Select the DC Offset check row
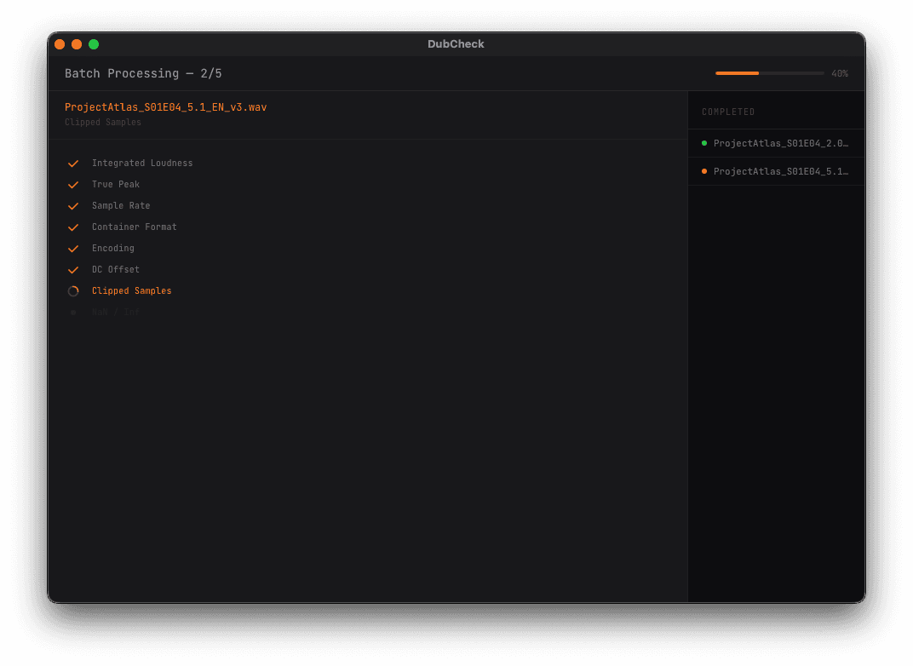 click(x=368, y=269)
